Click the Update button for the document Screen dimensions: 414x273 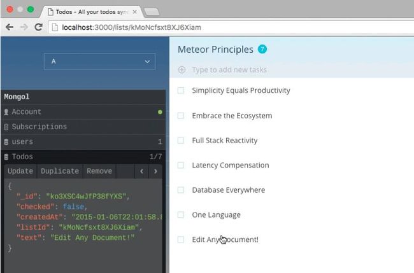click(20, 171)
